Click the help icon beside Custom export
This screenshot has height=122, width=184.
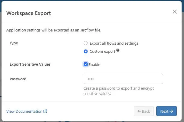click(x=118, y=50)
